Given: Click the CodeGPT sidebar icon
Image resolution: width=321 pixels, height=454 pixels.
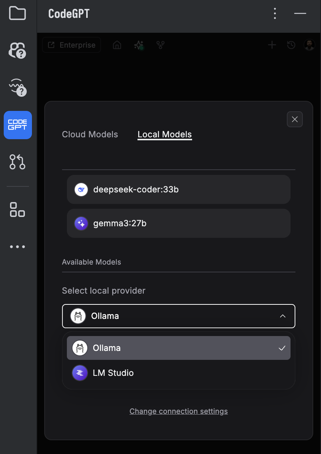Looking at the screenshot, I should 18,125.
